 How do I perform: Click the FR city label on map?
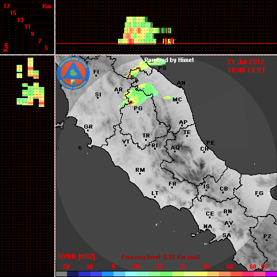tap(172, 184)
